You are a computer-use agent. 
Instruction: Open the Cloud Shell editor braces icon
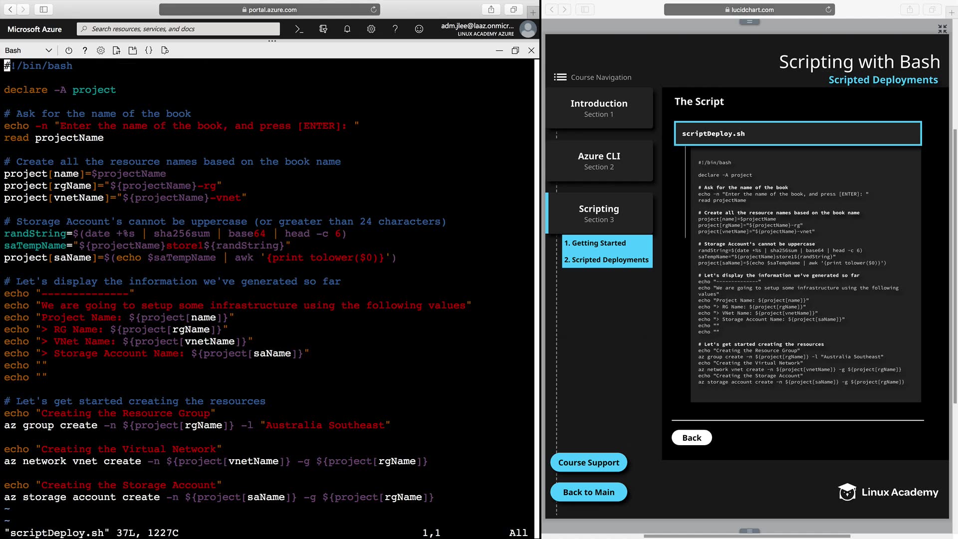pos(149,50)
